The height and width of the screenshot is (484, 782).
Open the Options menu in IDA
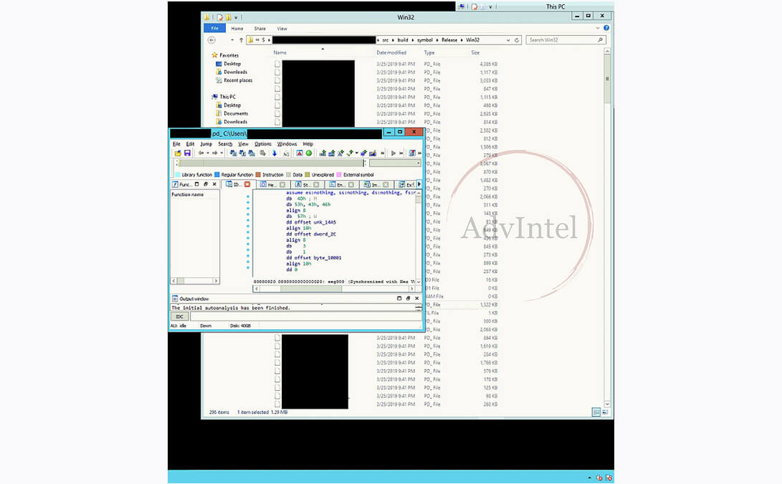[x=263, y=144]
